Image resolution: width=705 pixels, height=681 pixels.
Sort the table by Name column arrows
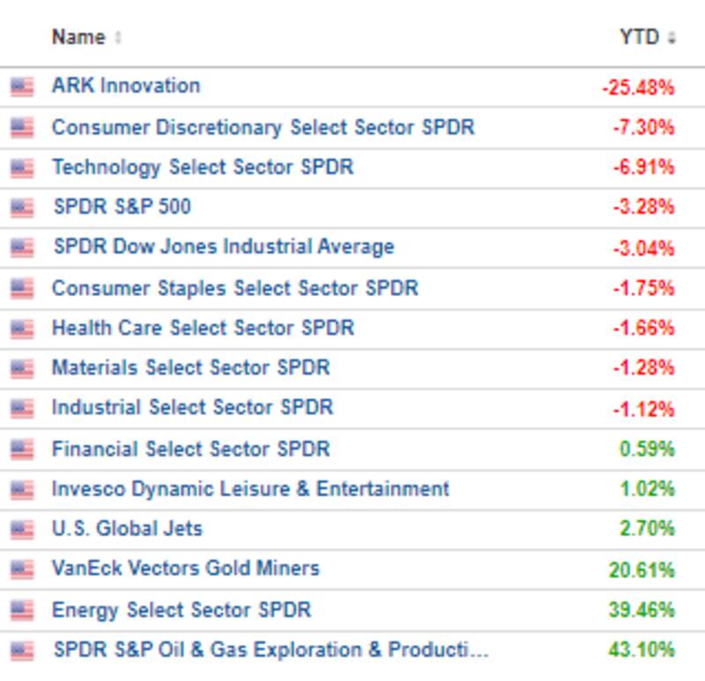(118, 37)
